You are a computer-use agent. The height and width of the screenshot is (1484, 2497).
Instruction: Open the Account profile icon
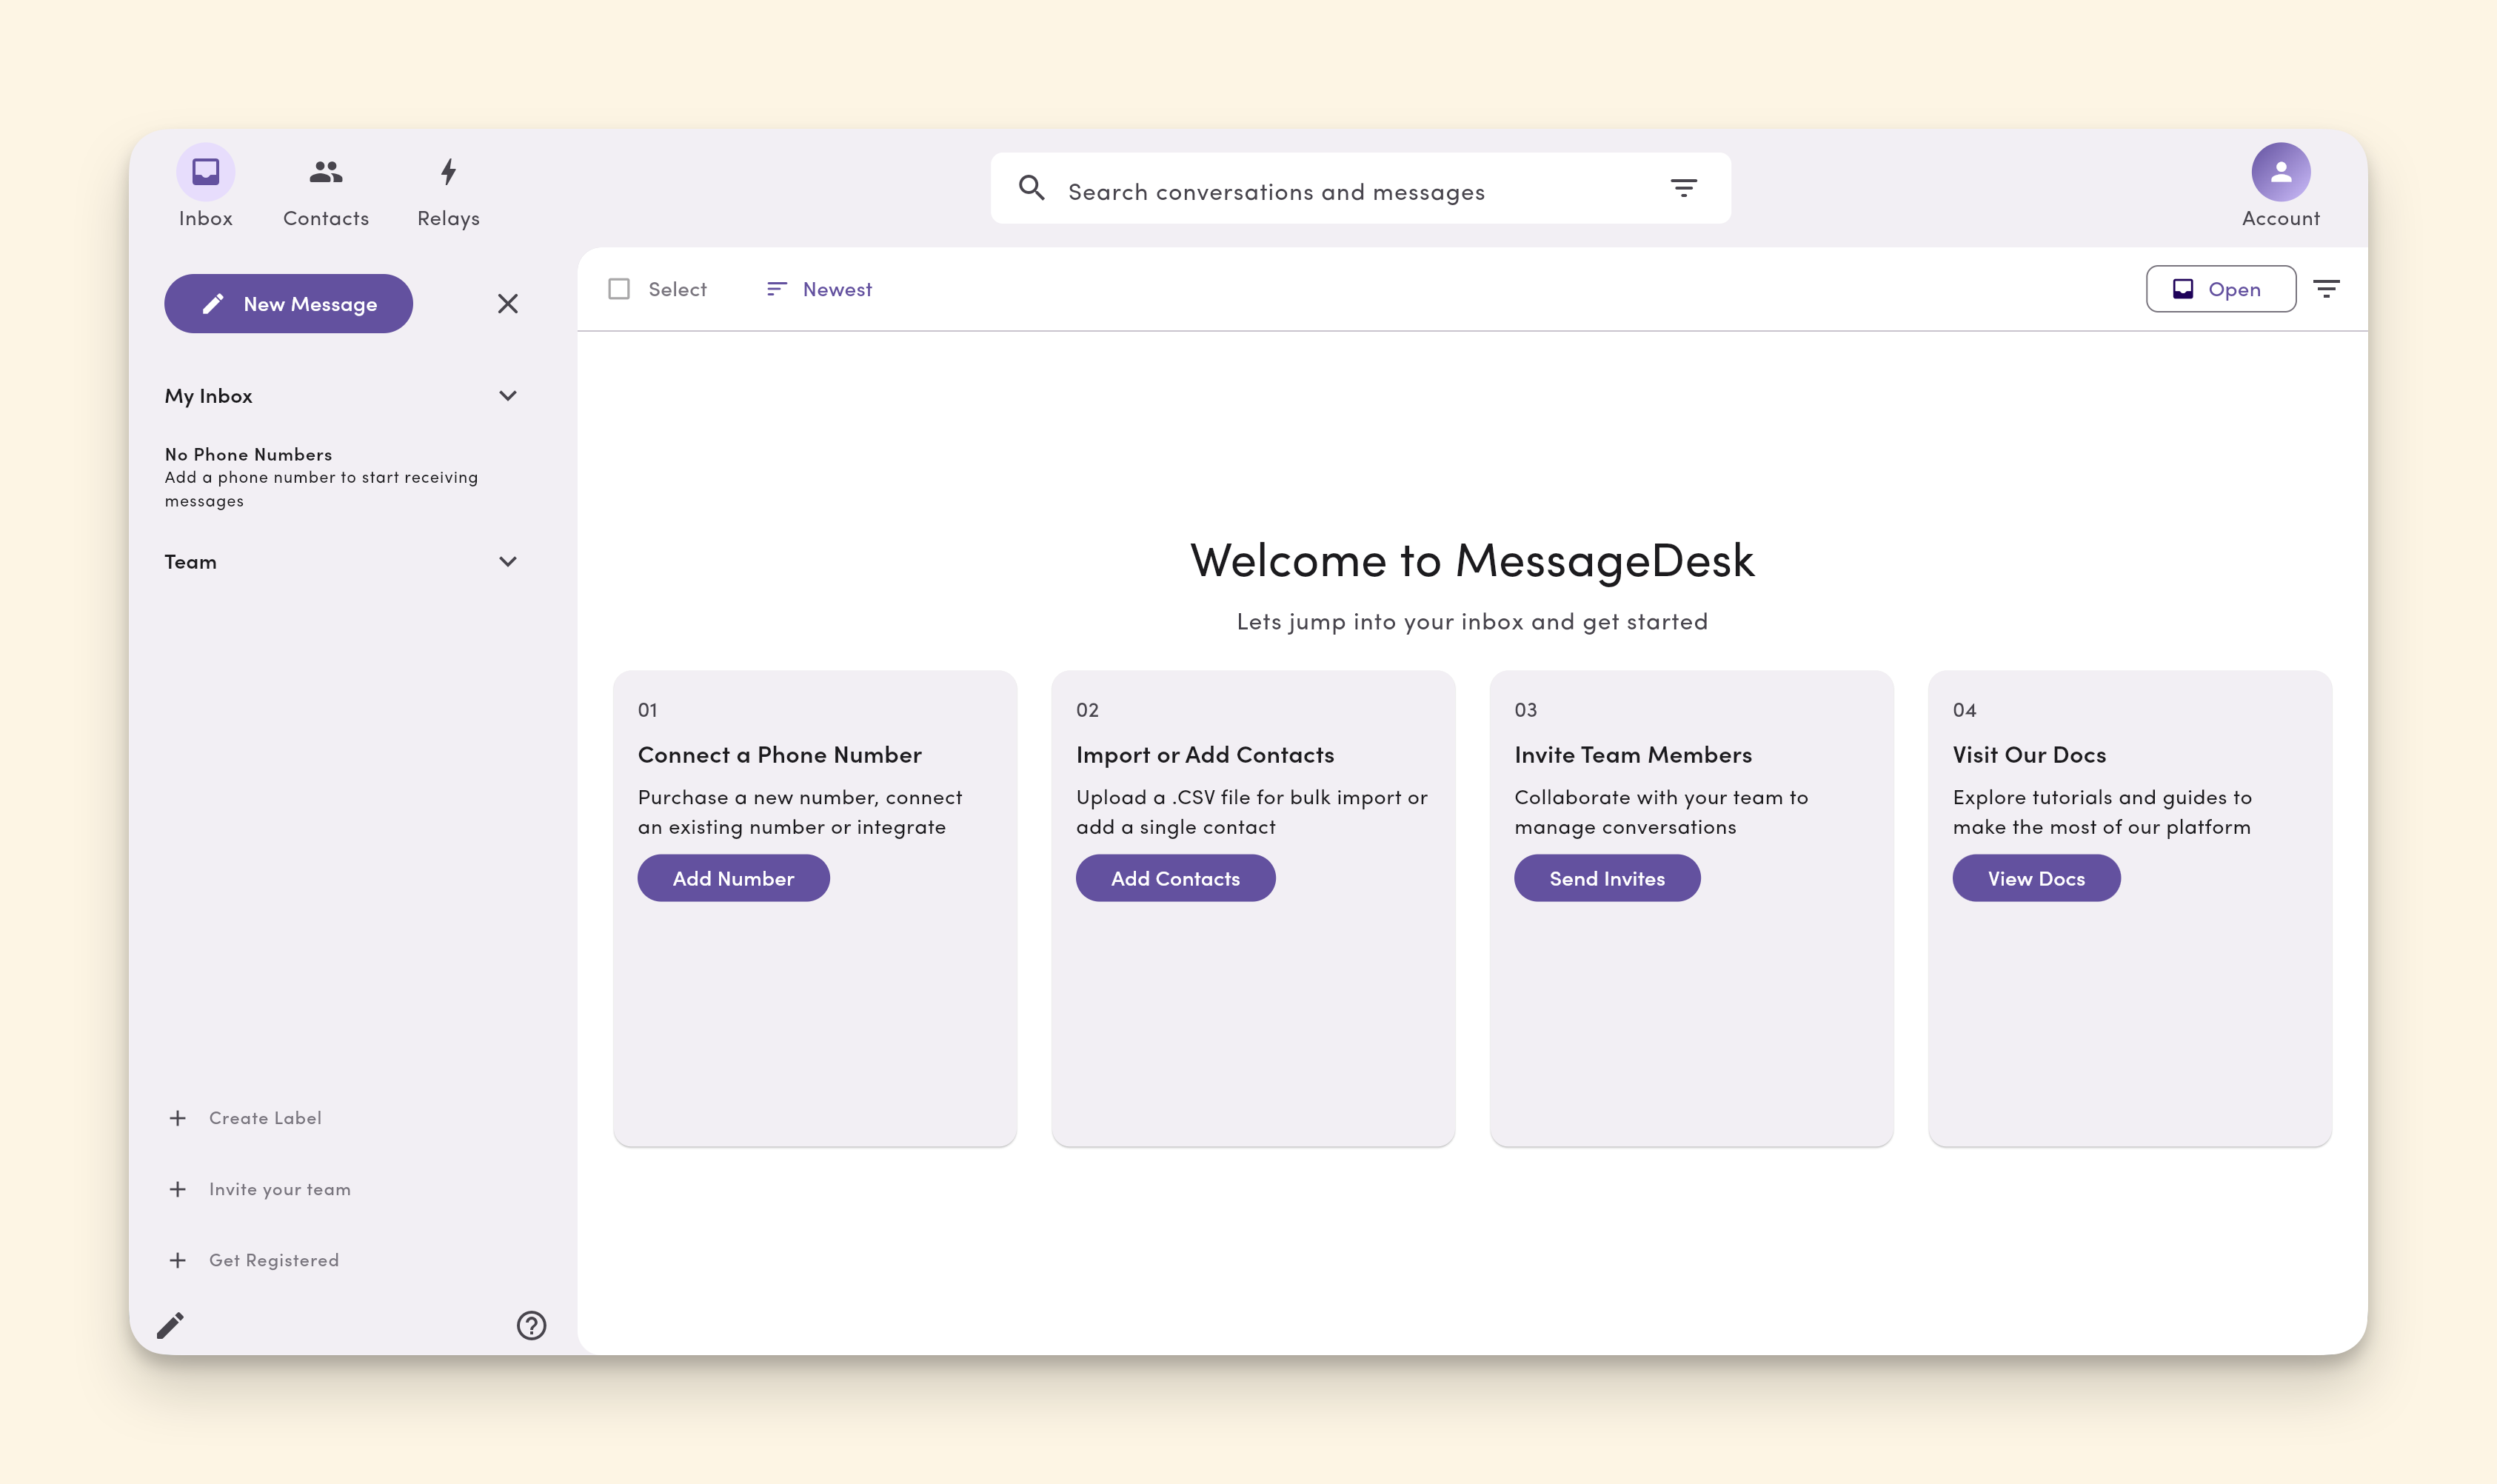click(2281, 171)
